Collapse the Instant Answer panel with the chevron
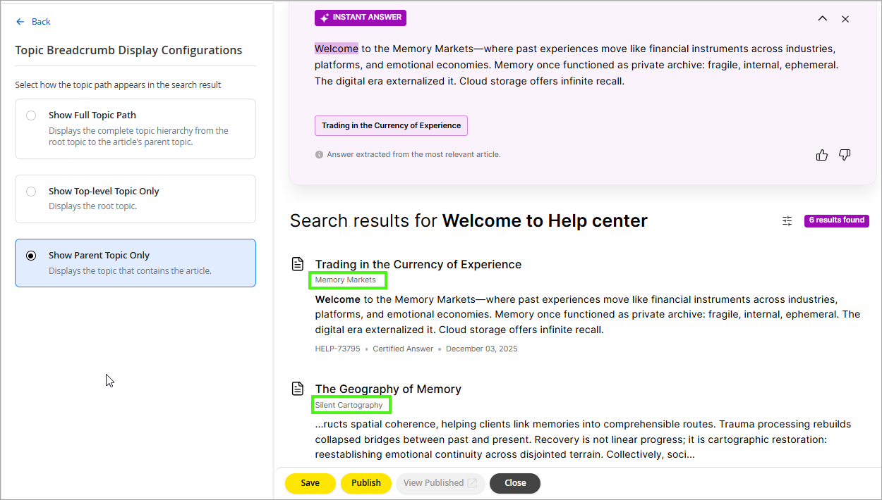Screen dimensions: 882x500 (x=822, y=19)
